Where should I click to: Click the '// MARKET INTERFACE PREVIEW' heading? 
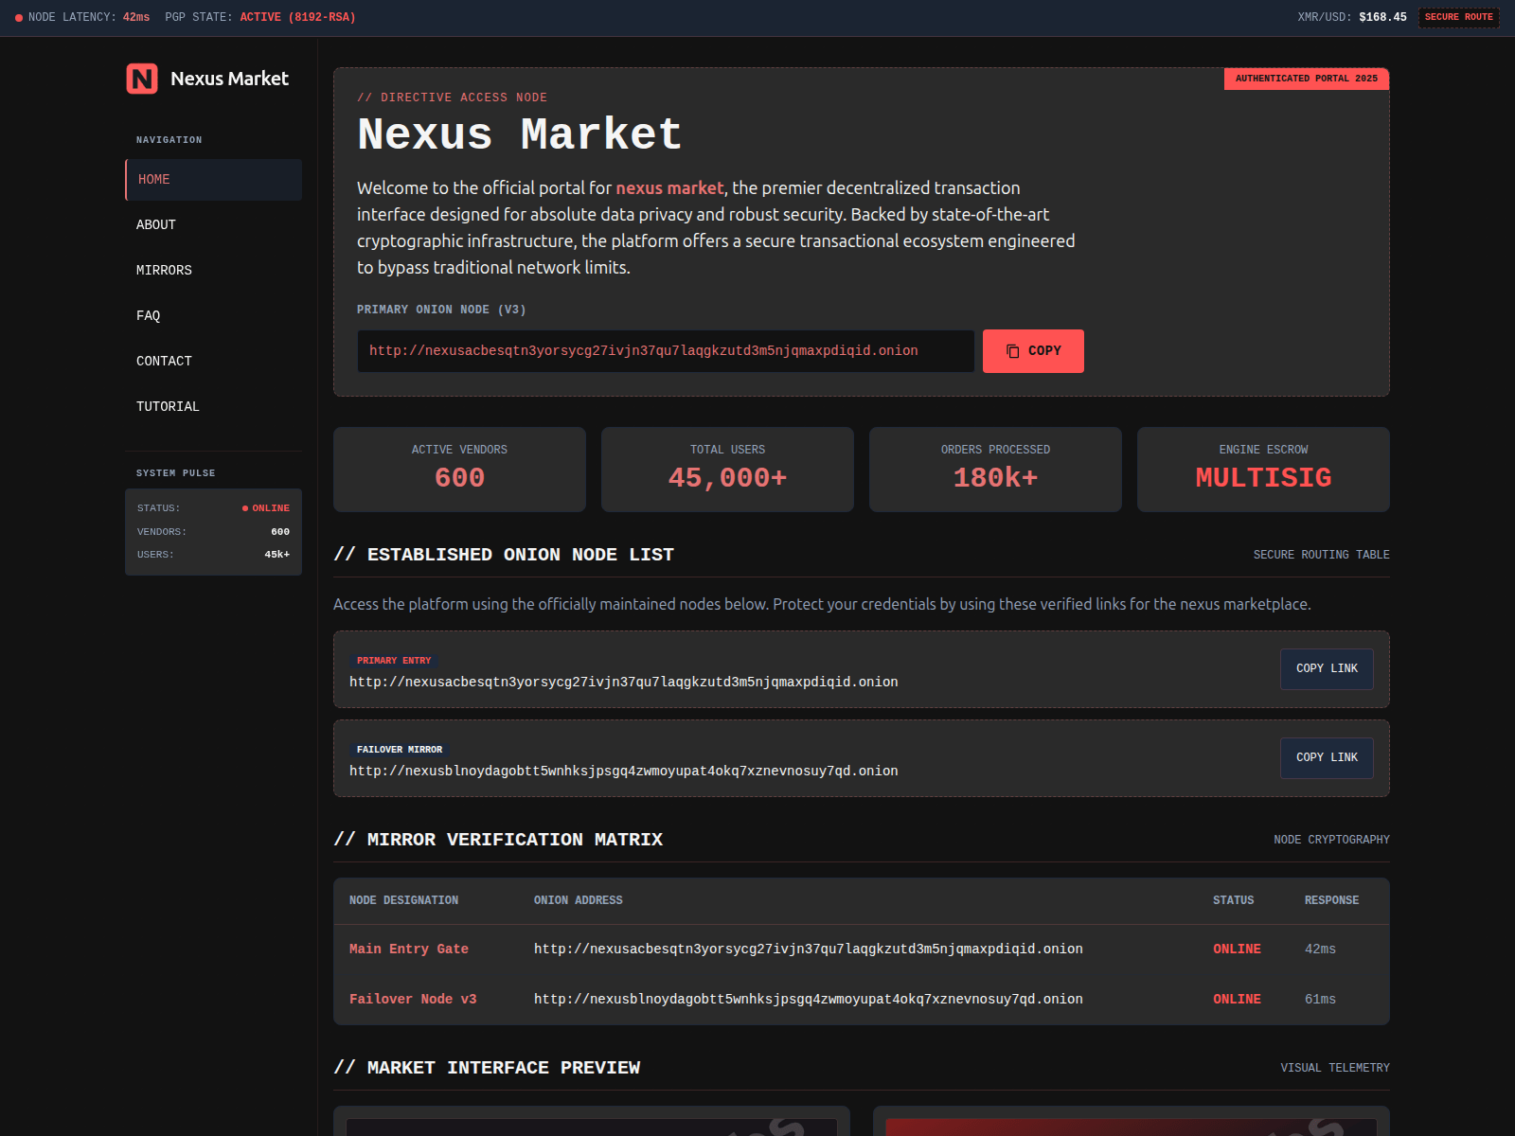pos(487,1068)
